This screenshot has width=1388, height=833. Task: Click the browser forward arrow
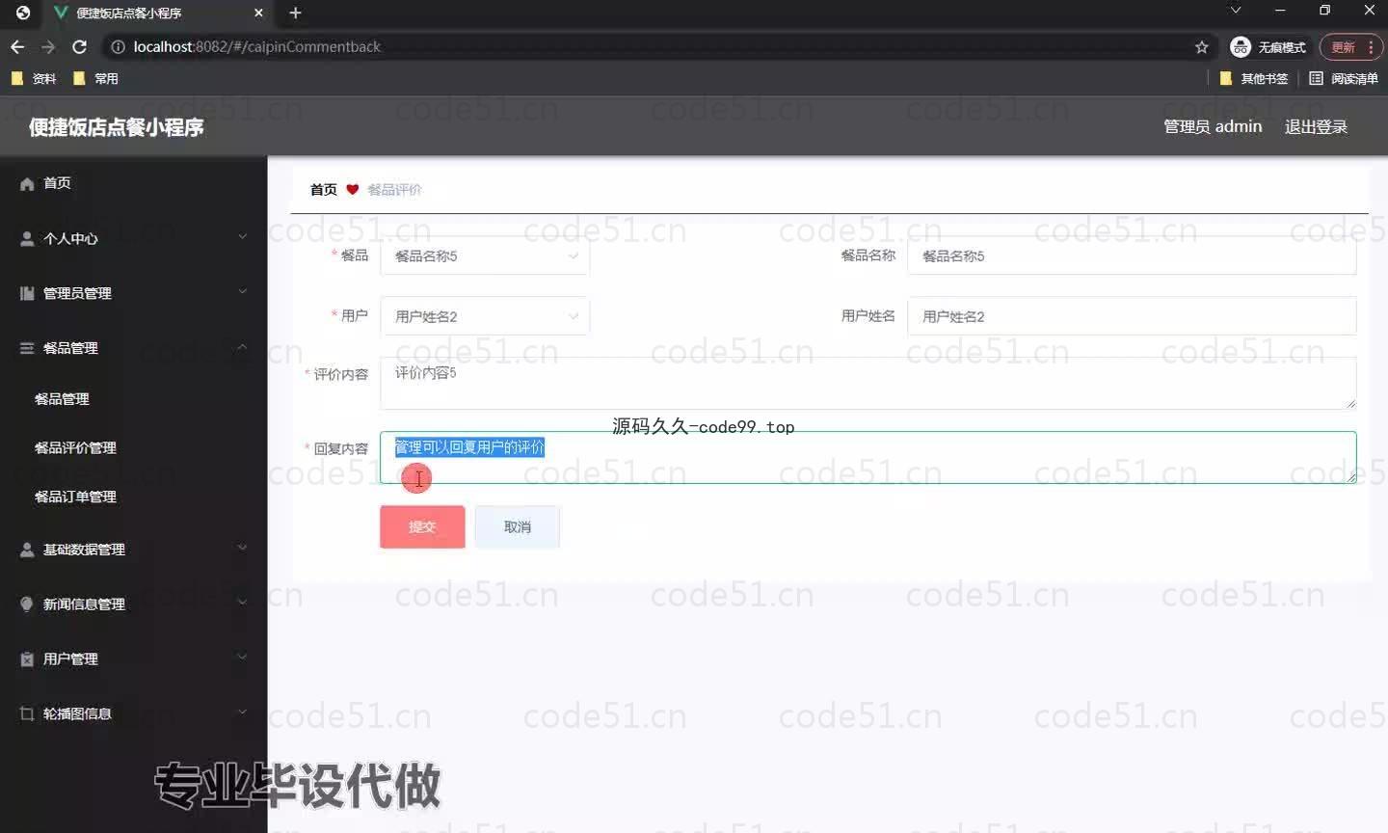(48, 46)
